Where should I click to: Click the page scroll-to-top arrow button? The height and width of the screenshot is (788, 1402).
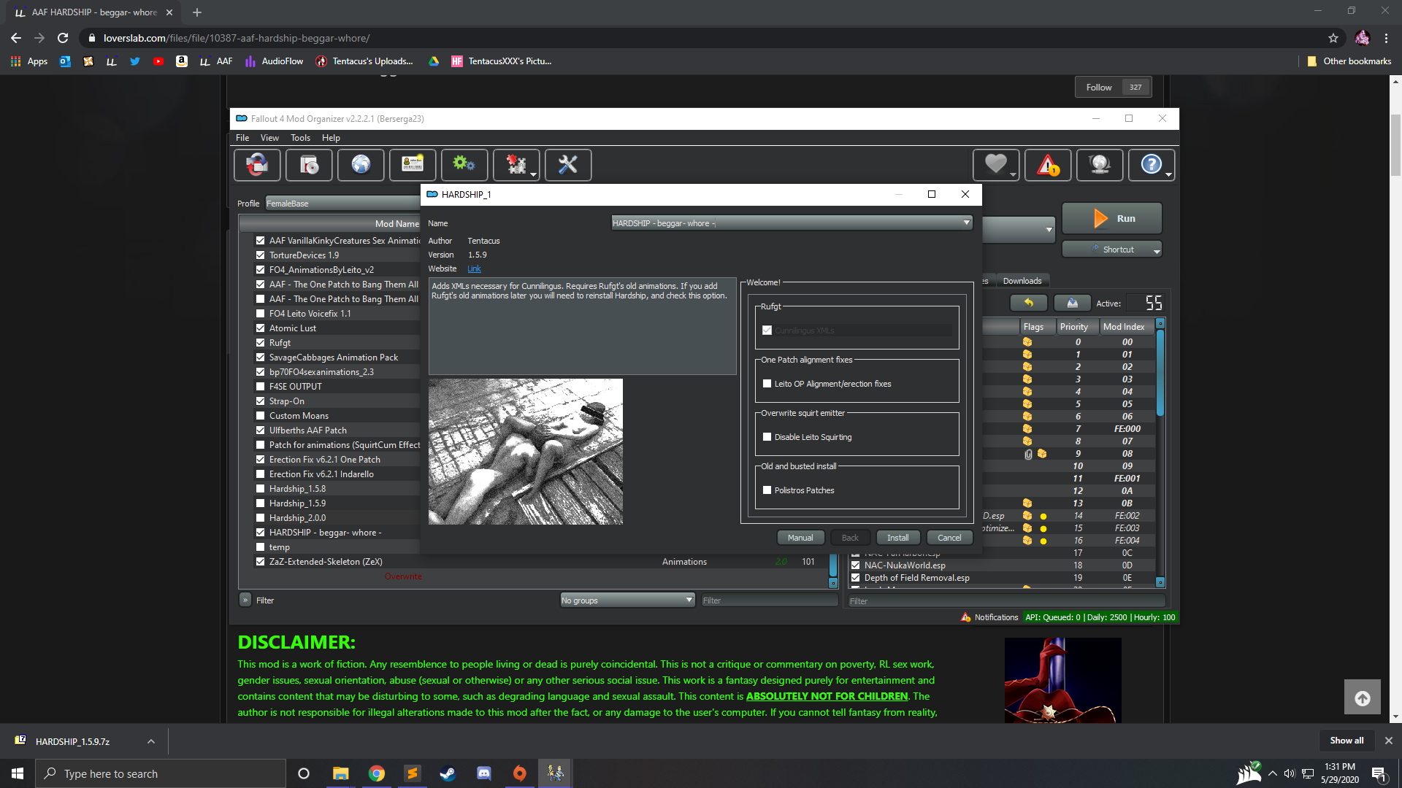click(1363, 698)
